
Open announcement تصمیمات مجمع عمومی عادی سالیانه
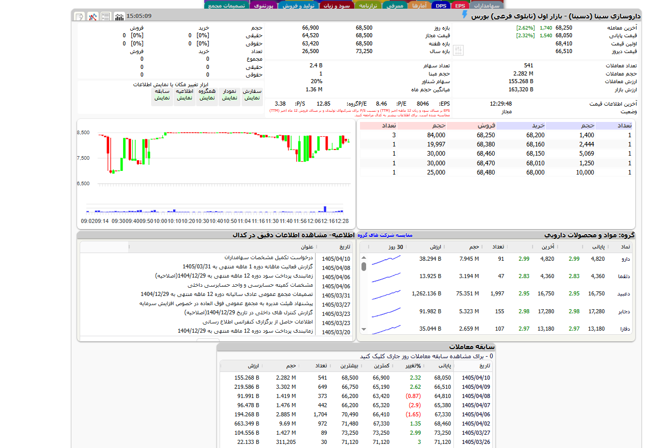point(227,294)
